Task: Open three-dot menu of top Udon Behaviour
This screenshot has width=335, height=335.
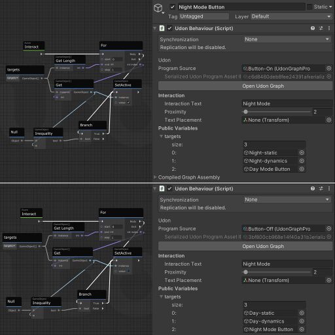Action: tap(329, 28)
